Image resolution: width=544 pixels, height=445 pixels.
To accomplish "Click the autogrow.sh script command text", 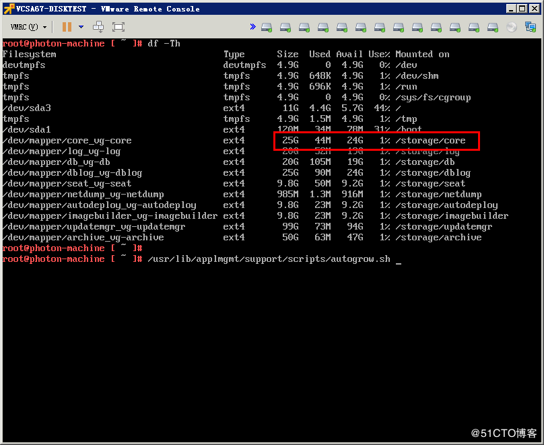I will click(269, 259).
